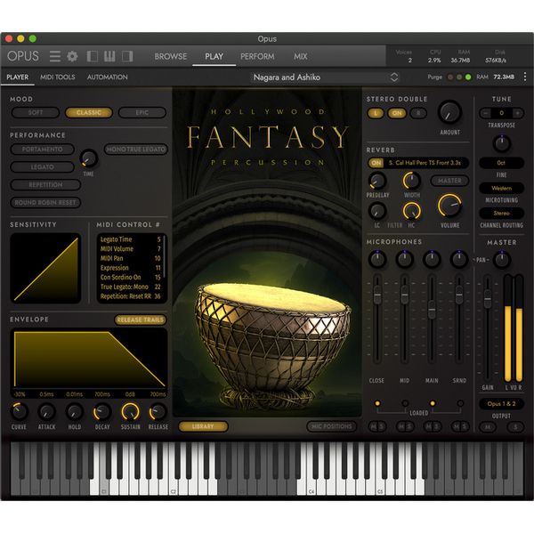Open the Opus 1 & 2 output dropdown
This screenshot has height=534, width=534.
(x=501, y=404)
